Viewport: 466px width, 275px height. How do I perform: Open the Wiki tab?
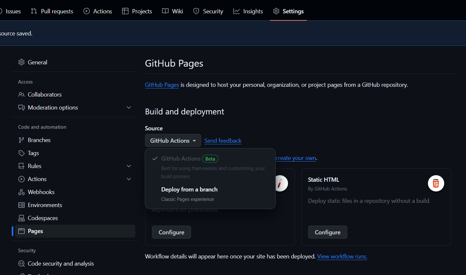[x=172, y=11]
